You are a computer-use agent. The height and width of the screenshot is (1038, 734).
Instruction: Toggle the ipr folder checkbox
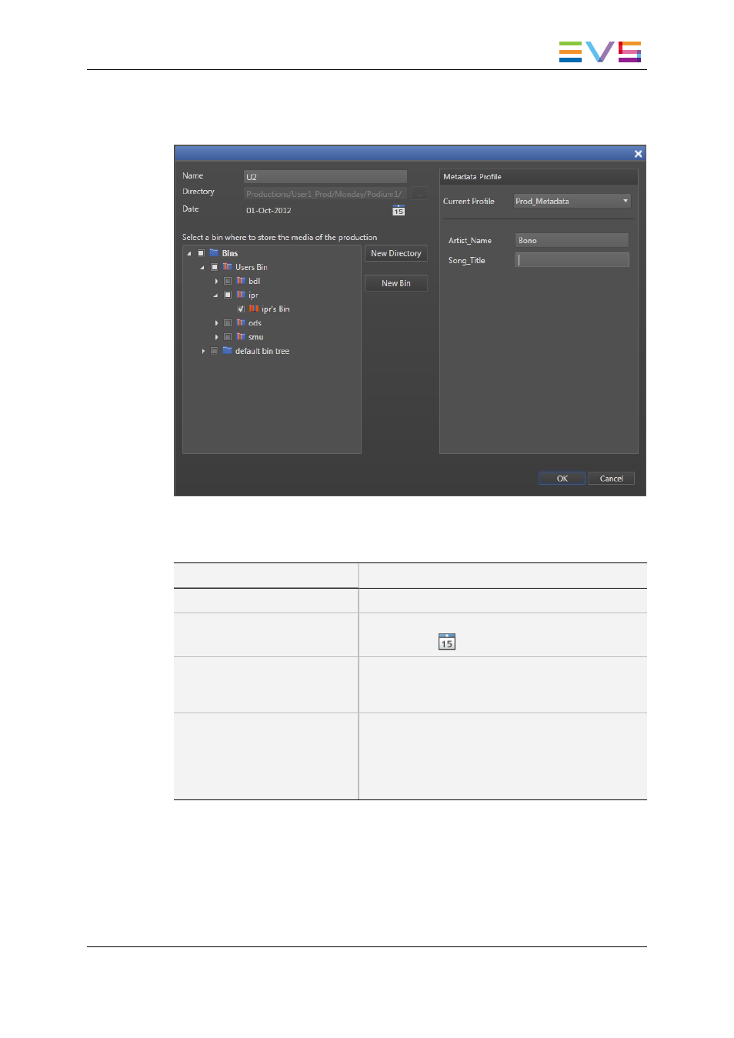[228, 295]
